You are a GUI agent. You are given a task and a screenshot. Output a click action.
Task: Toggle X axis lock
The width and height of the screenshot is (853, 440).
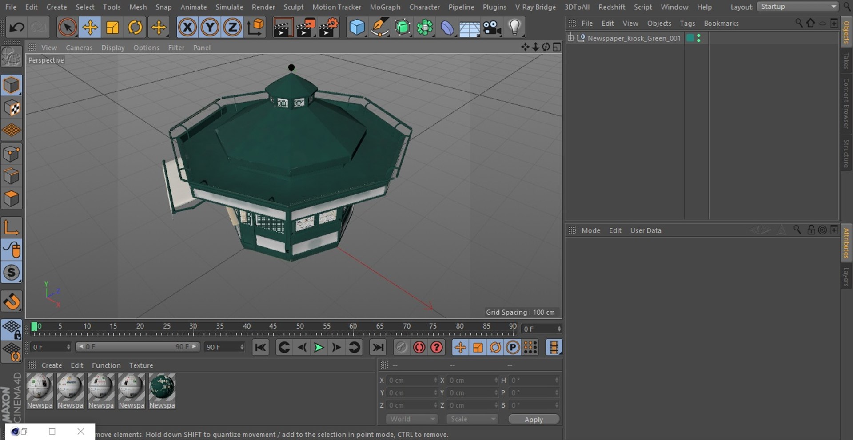point(187,28)
